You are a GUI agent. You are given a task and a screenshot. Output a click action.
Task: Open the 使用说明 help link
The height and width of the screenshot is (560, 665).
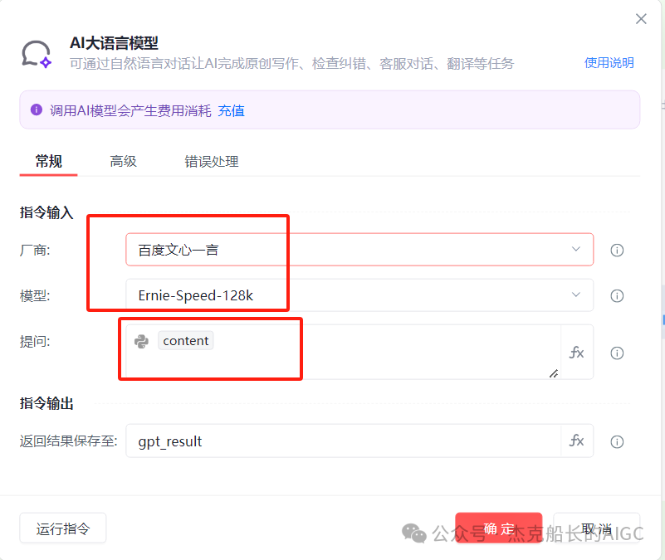(x=609, y=63)
